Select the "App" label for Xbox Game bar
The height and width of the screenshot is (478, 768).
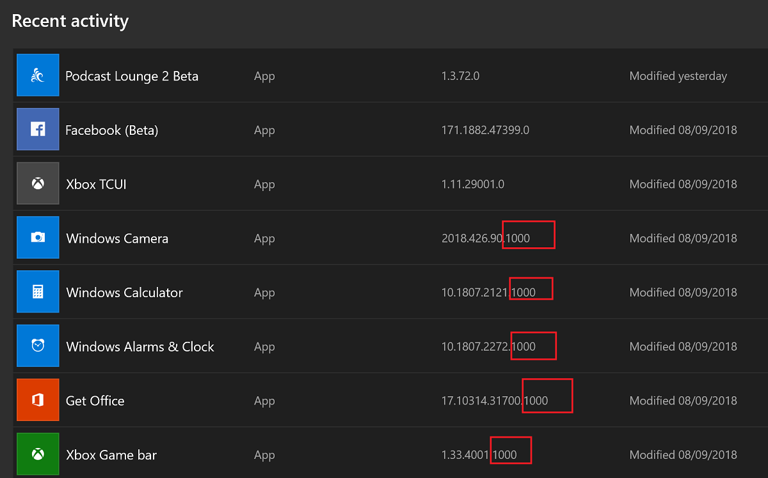click(264, 456)
